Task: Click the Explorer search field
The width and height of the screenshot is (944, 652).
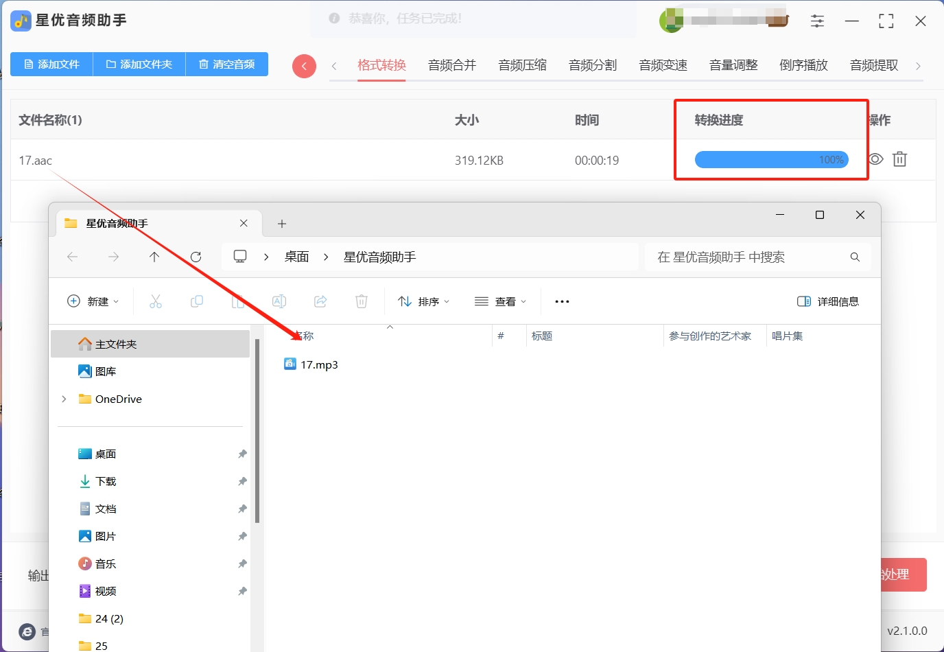Action: tap(758, 257)
